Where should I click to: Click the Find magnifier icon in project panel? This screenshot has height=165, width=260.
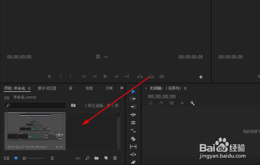[87, 158]
